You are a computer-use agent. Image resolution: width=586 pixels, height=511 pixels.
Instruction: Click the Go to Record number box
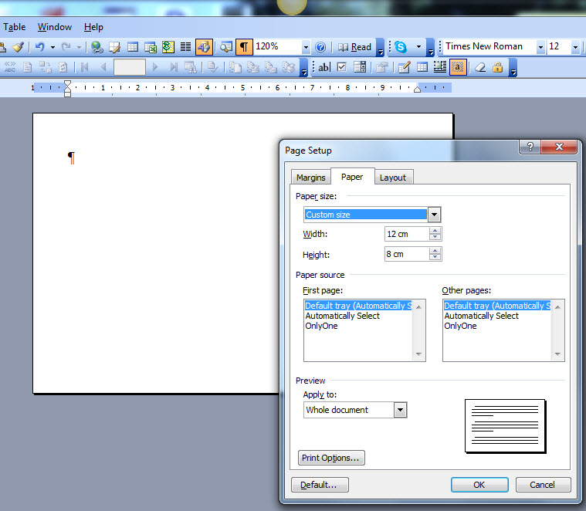tap(130, 67)
